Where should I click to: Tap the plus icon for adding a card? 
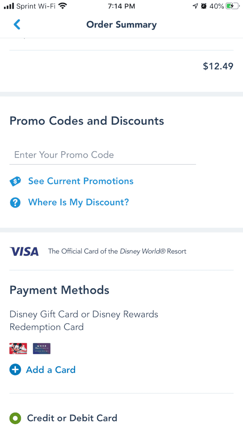pyautogui.click(x=15, y=370)
